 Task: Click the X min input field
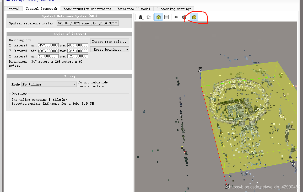click(48, 45)
